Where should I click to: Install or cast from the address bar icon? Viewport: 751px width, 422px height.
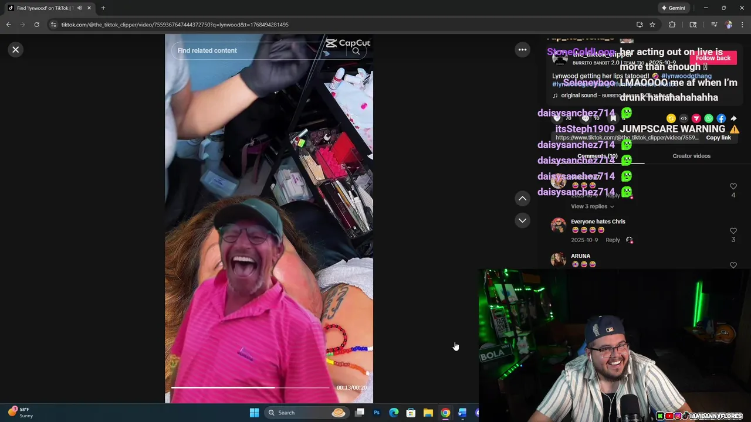pos(640,25)
